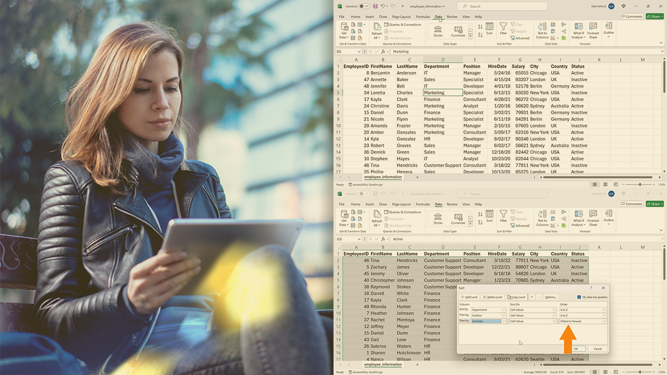The height and width of the screenshot is (375, 667).
Task: Enable Page Break Preview in window with D5 selected
Action: [x=613, y=184]
